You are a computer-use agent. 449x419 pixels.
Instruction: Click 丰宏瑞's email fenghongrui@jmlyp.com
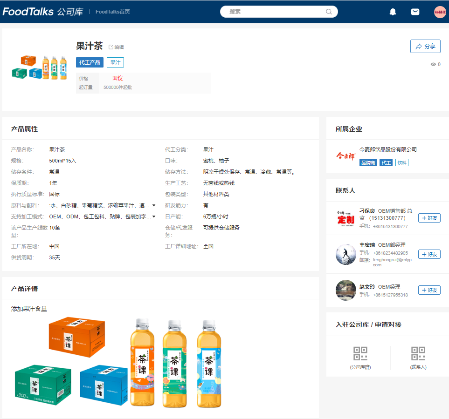[393, 262]
